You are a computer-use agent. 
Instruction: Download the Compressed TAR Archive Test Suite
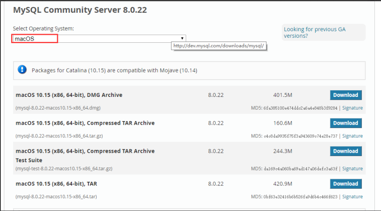[346, 151]
